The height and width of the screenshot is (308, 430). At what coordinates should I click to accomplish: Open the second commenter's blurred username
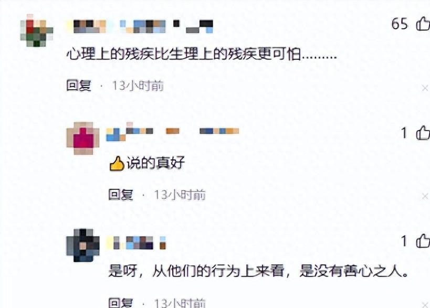tap(173, 132)
